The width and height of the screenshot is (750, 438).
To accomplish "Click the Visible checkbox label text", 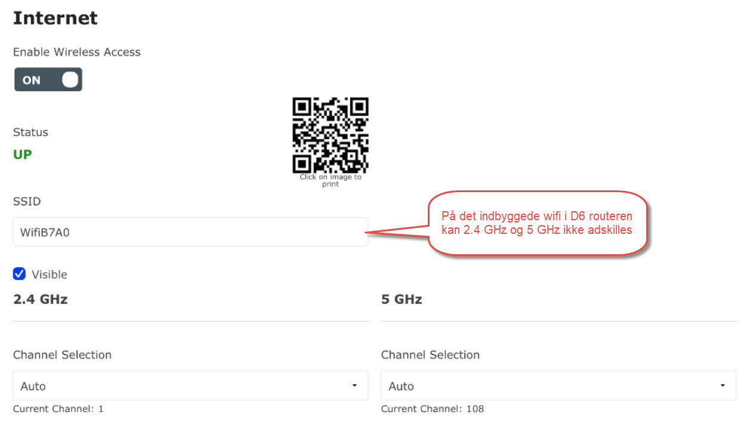I will pos(50,274).
